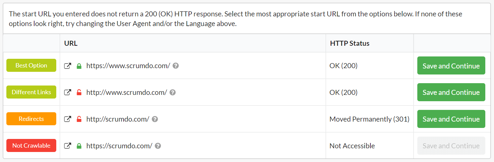Click disabled Save and Continue in Not Crawlable row
The height and width of the screenshot is (162, 494).
click(451, 146)
